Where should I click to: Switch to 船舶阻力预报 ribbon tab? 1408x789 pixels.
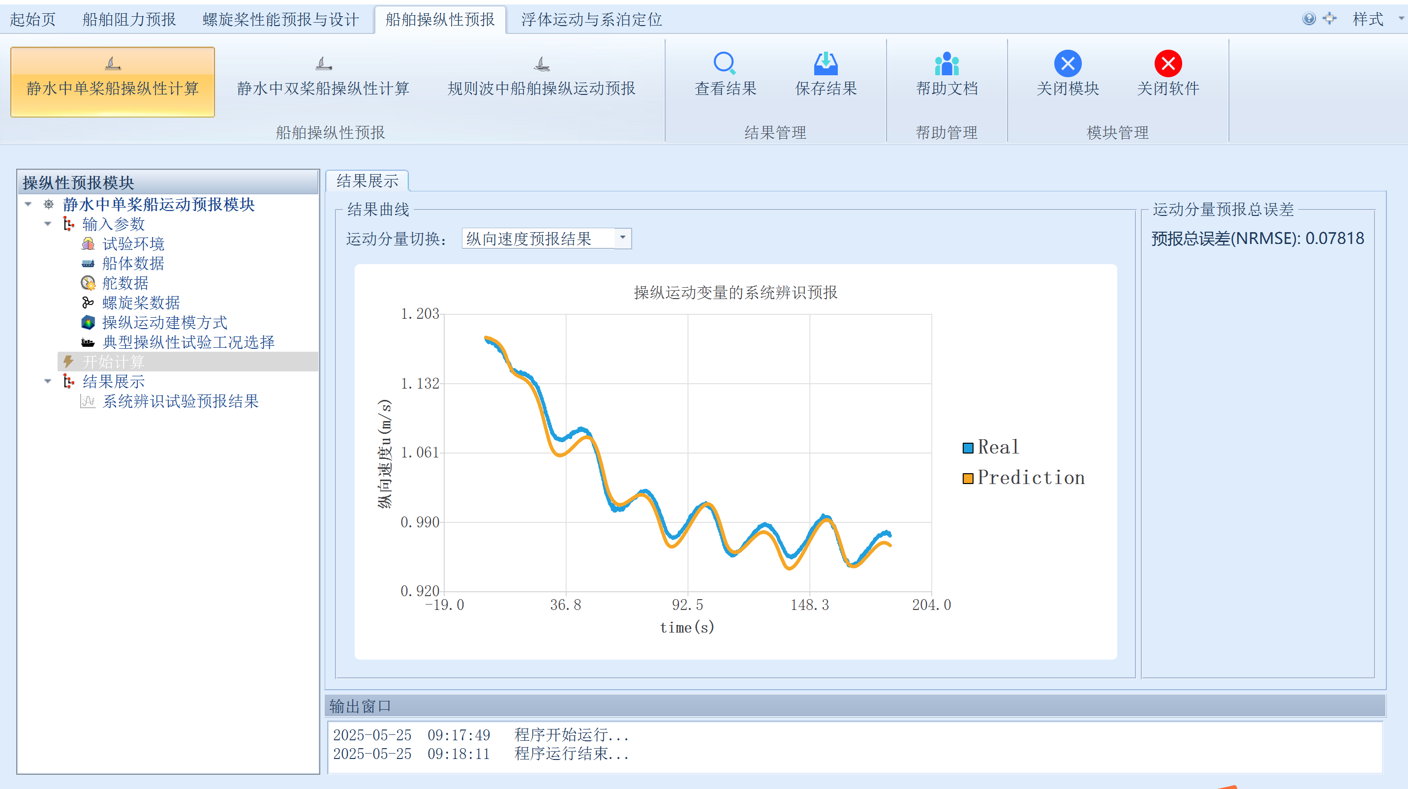[x=129, y=20]
